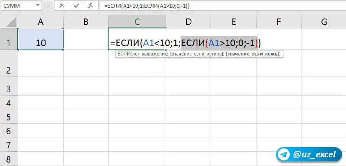Cancel the formula entry with X icon
This screenshot has height=166, width=346.
click(61, 6)
